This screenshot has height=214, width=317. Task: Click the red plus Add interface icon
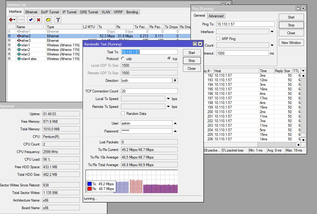(x=12, y=20)
